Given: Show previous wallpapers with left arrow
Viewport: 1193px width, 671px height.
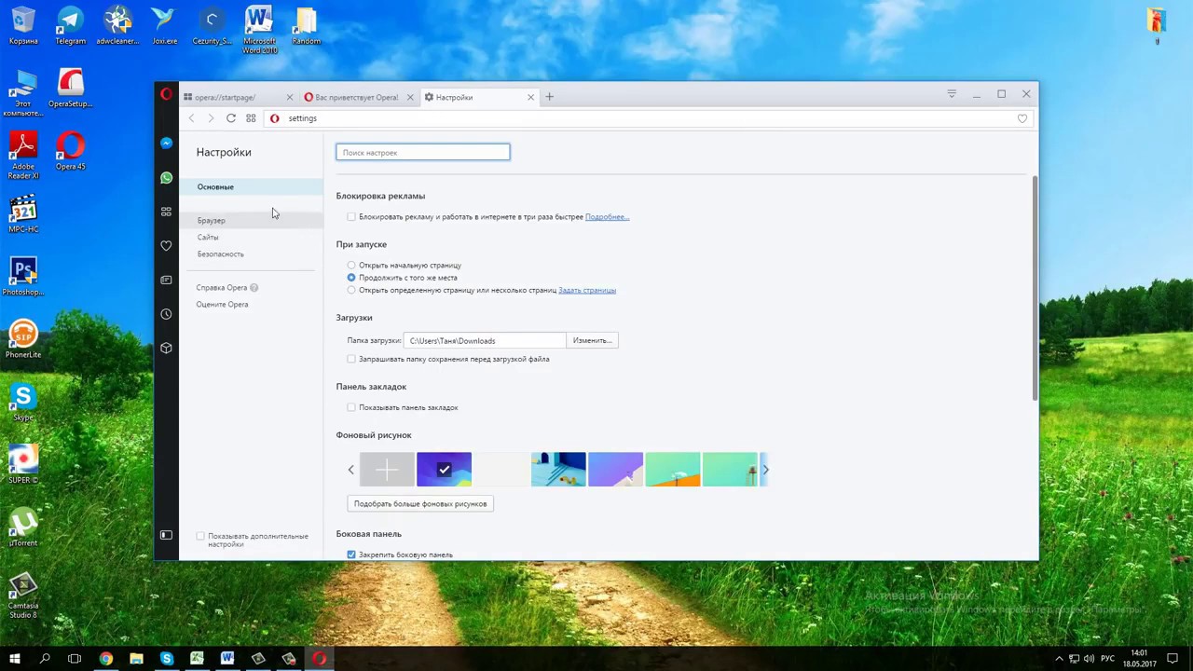Looking at the screenshot, I should coord(351,470).
